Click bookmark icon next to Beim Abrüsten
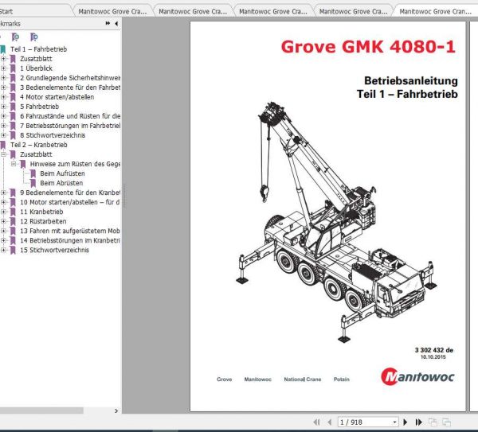The width and height of the screenshot is (478, 432). point(33,183)
